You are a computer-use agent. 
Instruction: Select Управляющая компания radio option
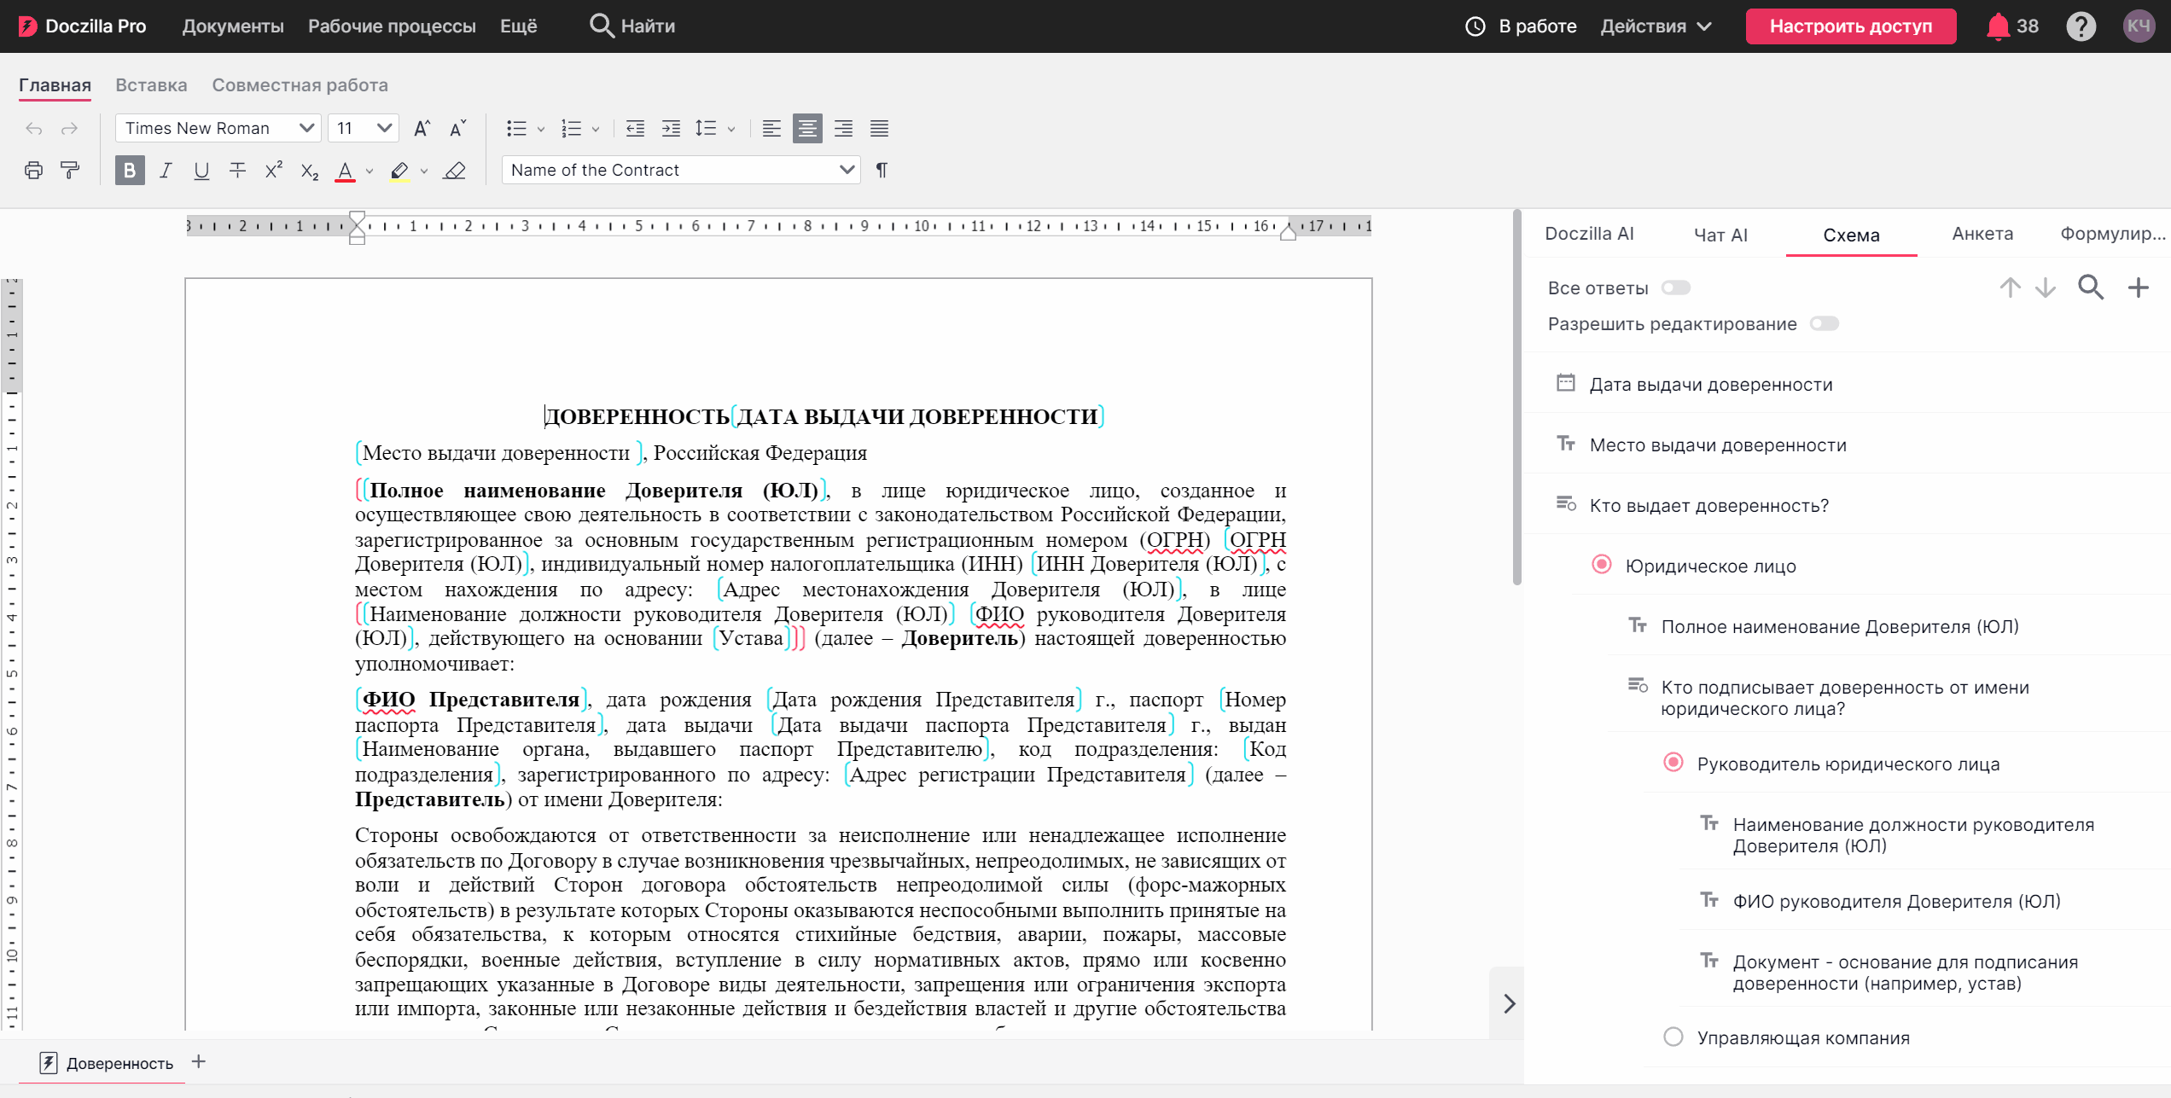pyautogui.click(x=1673, y=1037)
